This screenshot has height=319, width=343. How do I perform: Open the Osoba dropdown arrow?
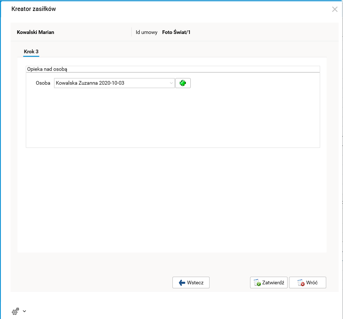(171, 83)
